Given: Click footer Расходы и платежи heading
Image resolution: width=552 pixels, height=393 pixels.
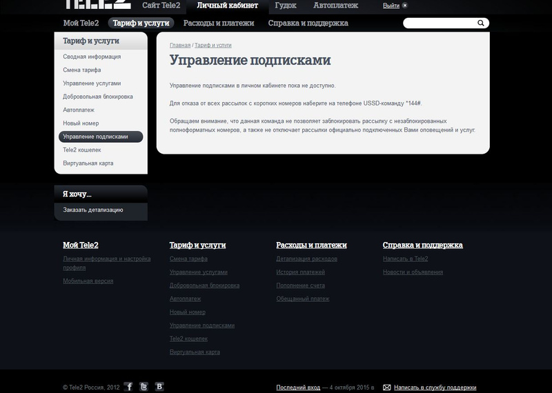Looking at the screenshot, I should point(312,245).
